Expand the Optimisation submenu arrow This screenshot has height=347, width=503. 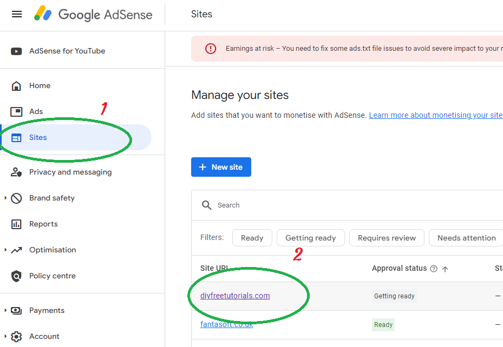[x=5, y=250]
